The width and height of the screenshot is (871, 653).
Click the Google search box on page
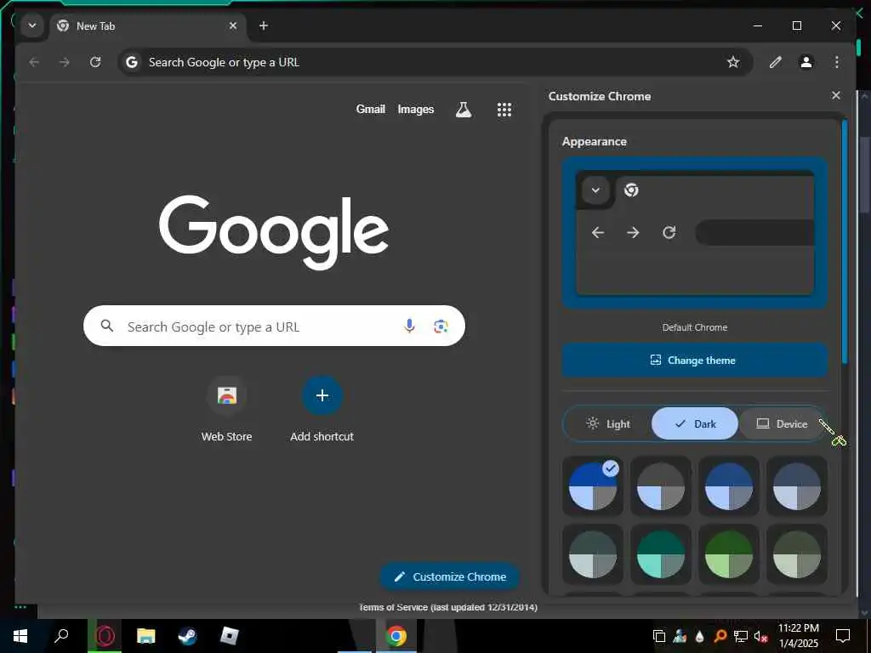(x=274, y=326)
